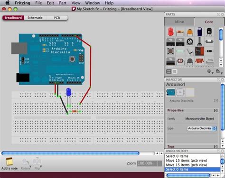Close the Undo History panel
The width and height of the screenshot is (225, 178).
(222, 151)
